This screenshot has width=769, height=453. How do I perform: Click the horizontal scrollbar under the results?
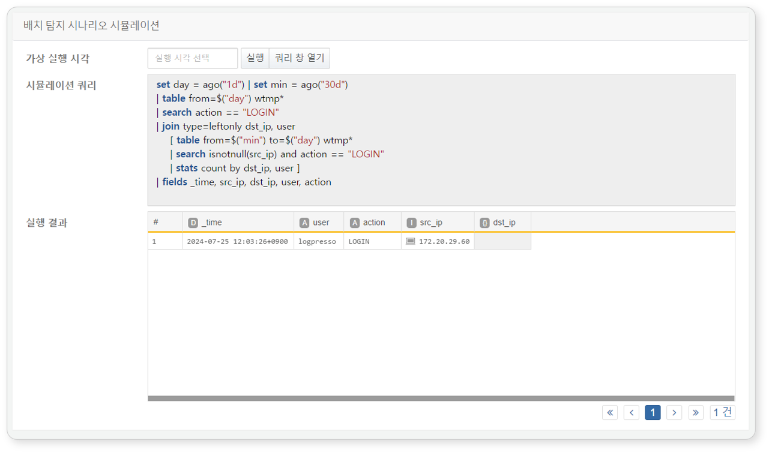[441, 398]
